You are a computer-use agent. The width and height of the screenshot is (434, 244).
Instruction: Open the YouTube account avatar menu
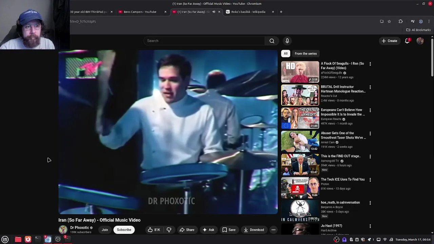[420, 41]
